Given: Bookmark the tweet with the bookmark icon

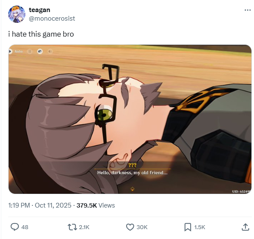Looking at the screenshot, I should pyautogui.click(x=188, y=227).
